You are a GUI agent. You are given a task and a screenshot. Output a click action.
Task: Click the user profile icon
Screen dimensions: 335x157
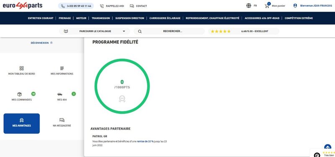(295, 6)
